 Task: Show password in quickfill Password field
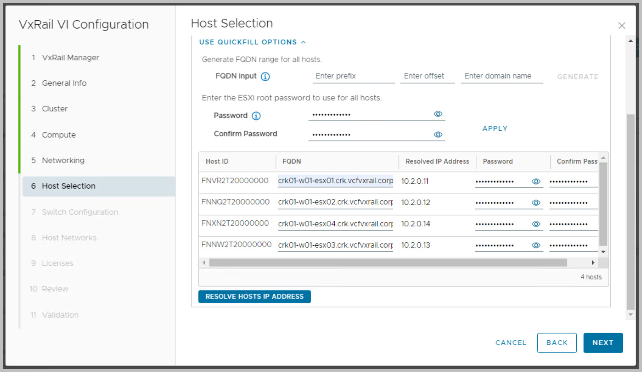[x=438, y=114]
